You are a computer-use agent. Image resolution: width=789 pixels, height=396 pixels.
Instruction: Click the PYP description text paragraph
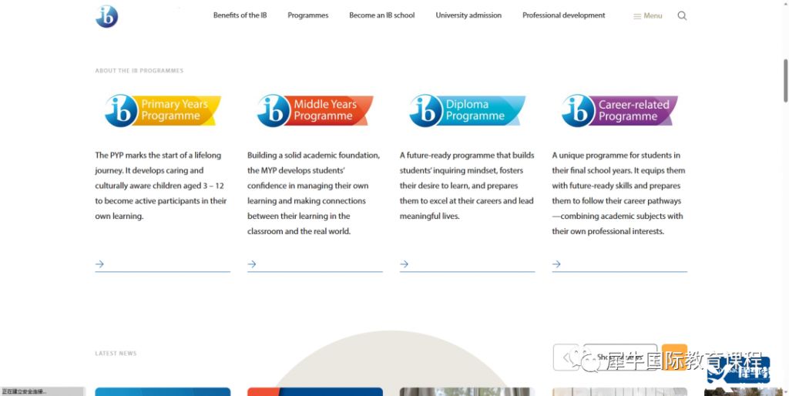161,186
